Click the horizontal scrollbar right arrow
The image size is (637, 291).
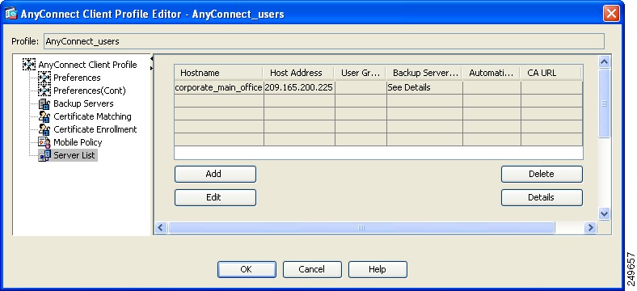590,228
